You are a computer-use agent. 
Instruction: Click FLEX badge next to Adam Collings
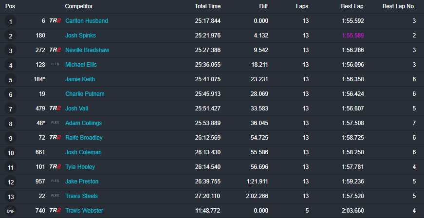[55, 123]
